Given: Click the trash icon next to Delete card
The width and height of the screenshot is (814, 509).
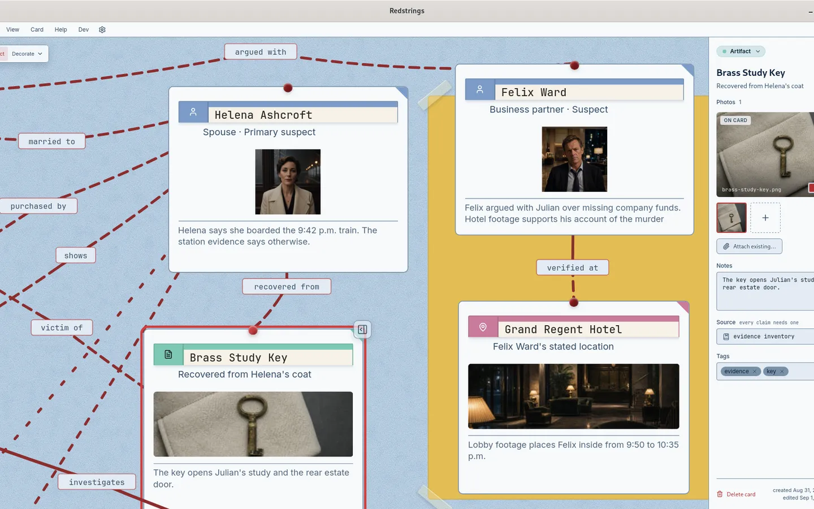Looking at the screenshot, I should click(720, 494).
